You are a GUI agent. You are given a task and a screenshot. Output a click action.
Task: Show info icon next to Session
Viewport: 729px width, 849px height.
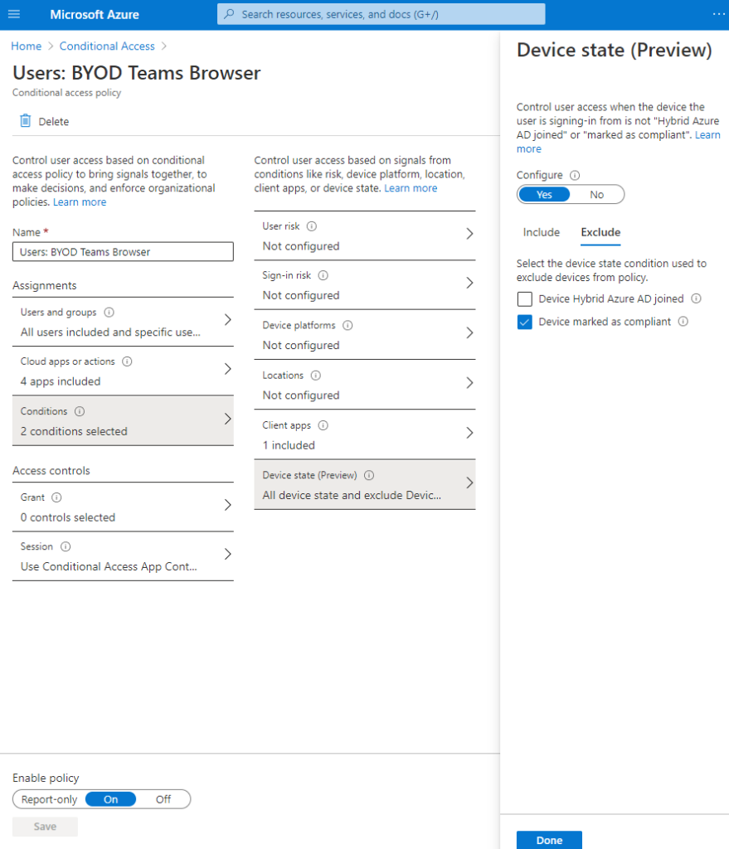[x=66, y=546]
